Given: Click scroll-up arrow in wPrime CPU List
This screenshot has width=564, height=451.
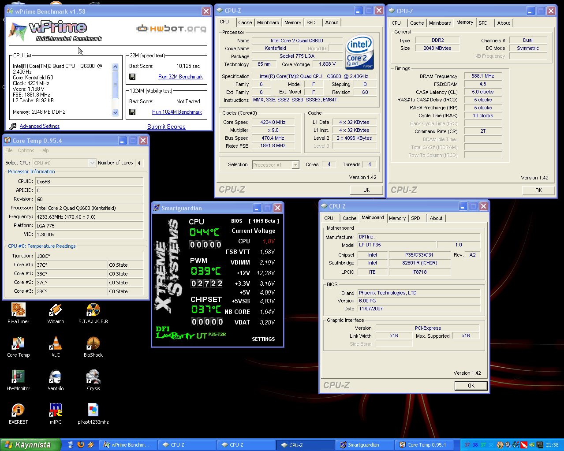Looking at the screenshot, I should click(116, 67).
